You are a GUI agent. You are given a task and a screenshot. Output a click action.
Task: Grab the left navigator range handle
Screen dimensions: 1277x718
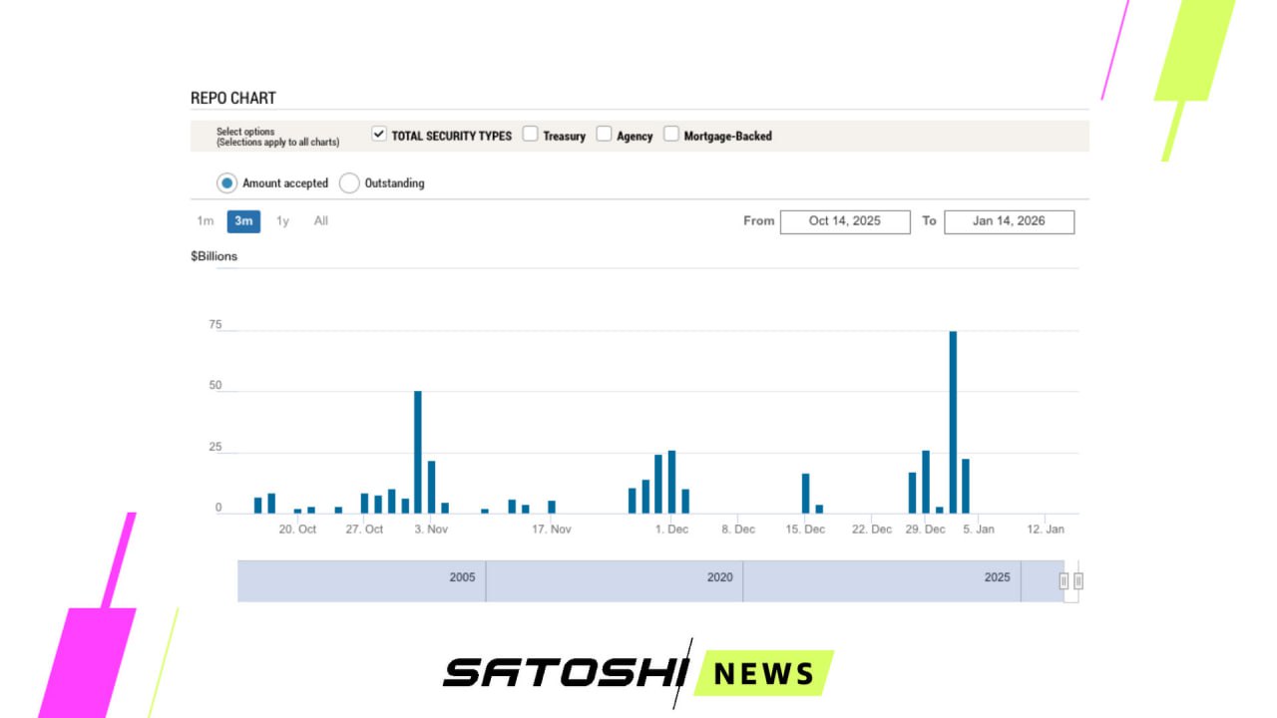(1064, 581)
